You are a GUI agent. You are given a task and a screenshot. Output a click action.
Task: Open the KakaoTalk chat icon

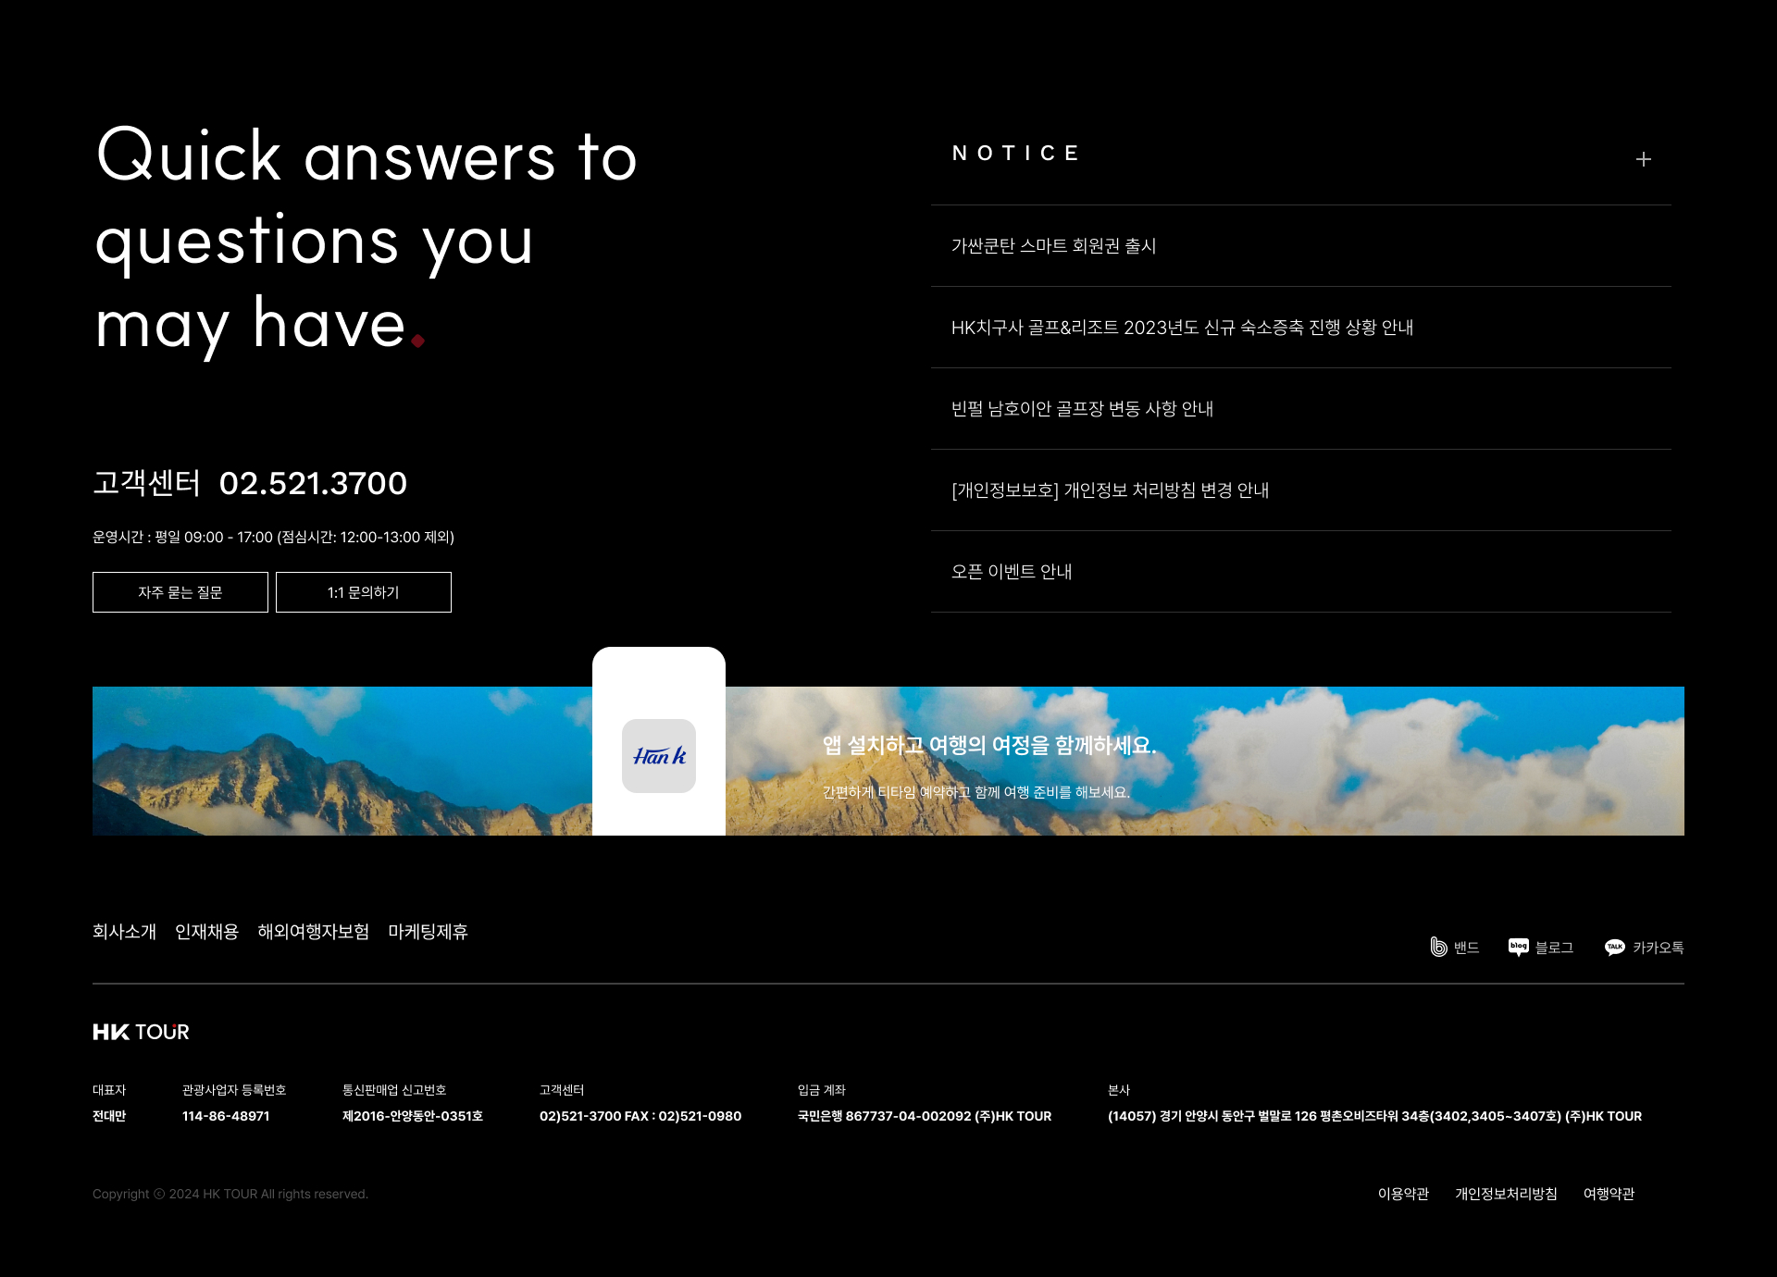[1615, 947]
